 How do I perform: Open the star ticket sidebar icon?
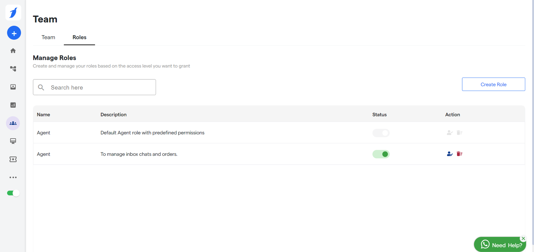(x=13, y=159)
